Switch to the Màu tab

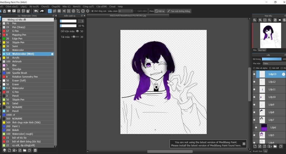point(255,50)
